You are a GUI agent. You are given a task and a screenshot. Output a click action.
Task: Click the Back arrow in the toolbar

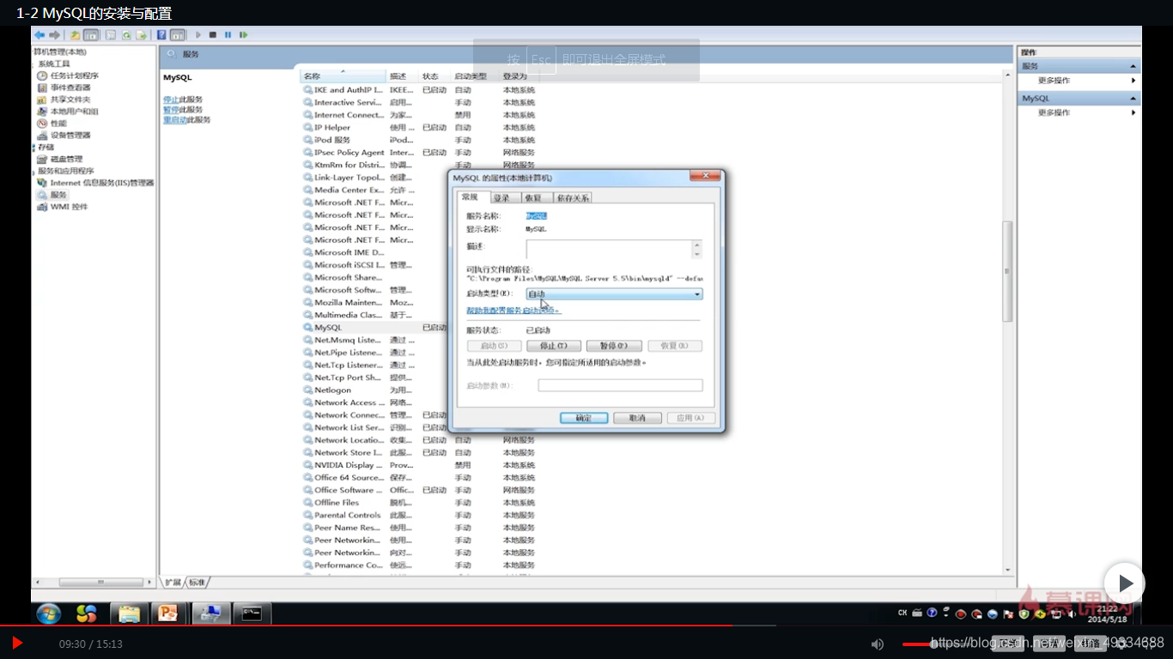tap(40, 35)
